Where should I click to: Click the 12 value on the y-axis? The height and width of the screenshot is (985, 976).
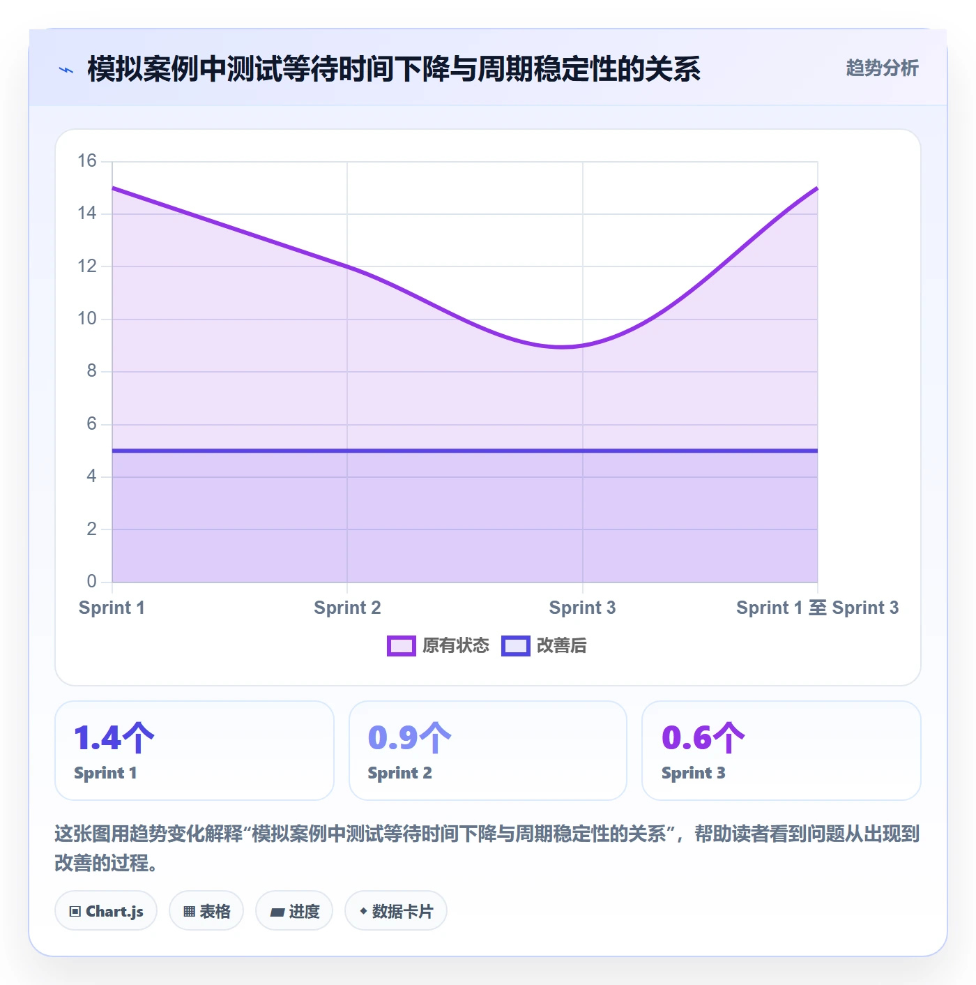87,266
